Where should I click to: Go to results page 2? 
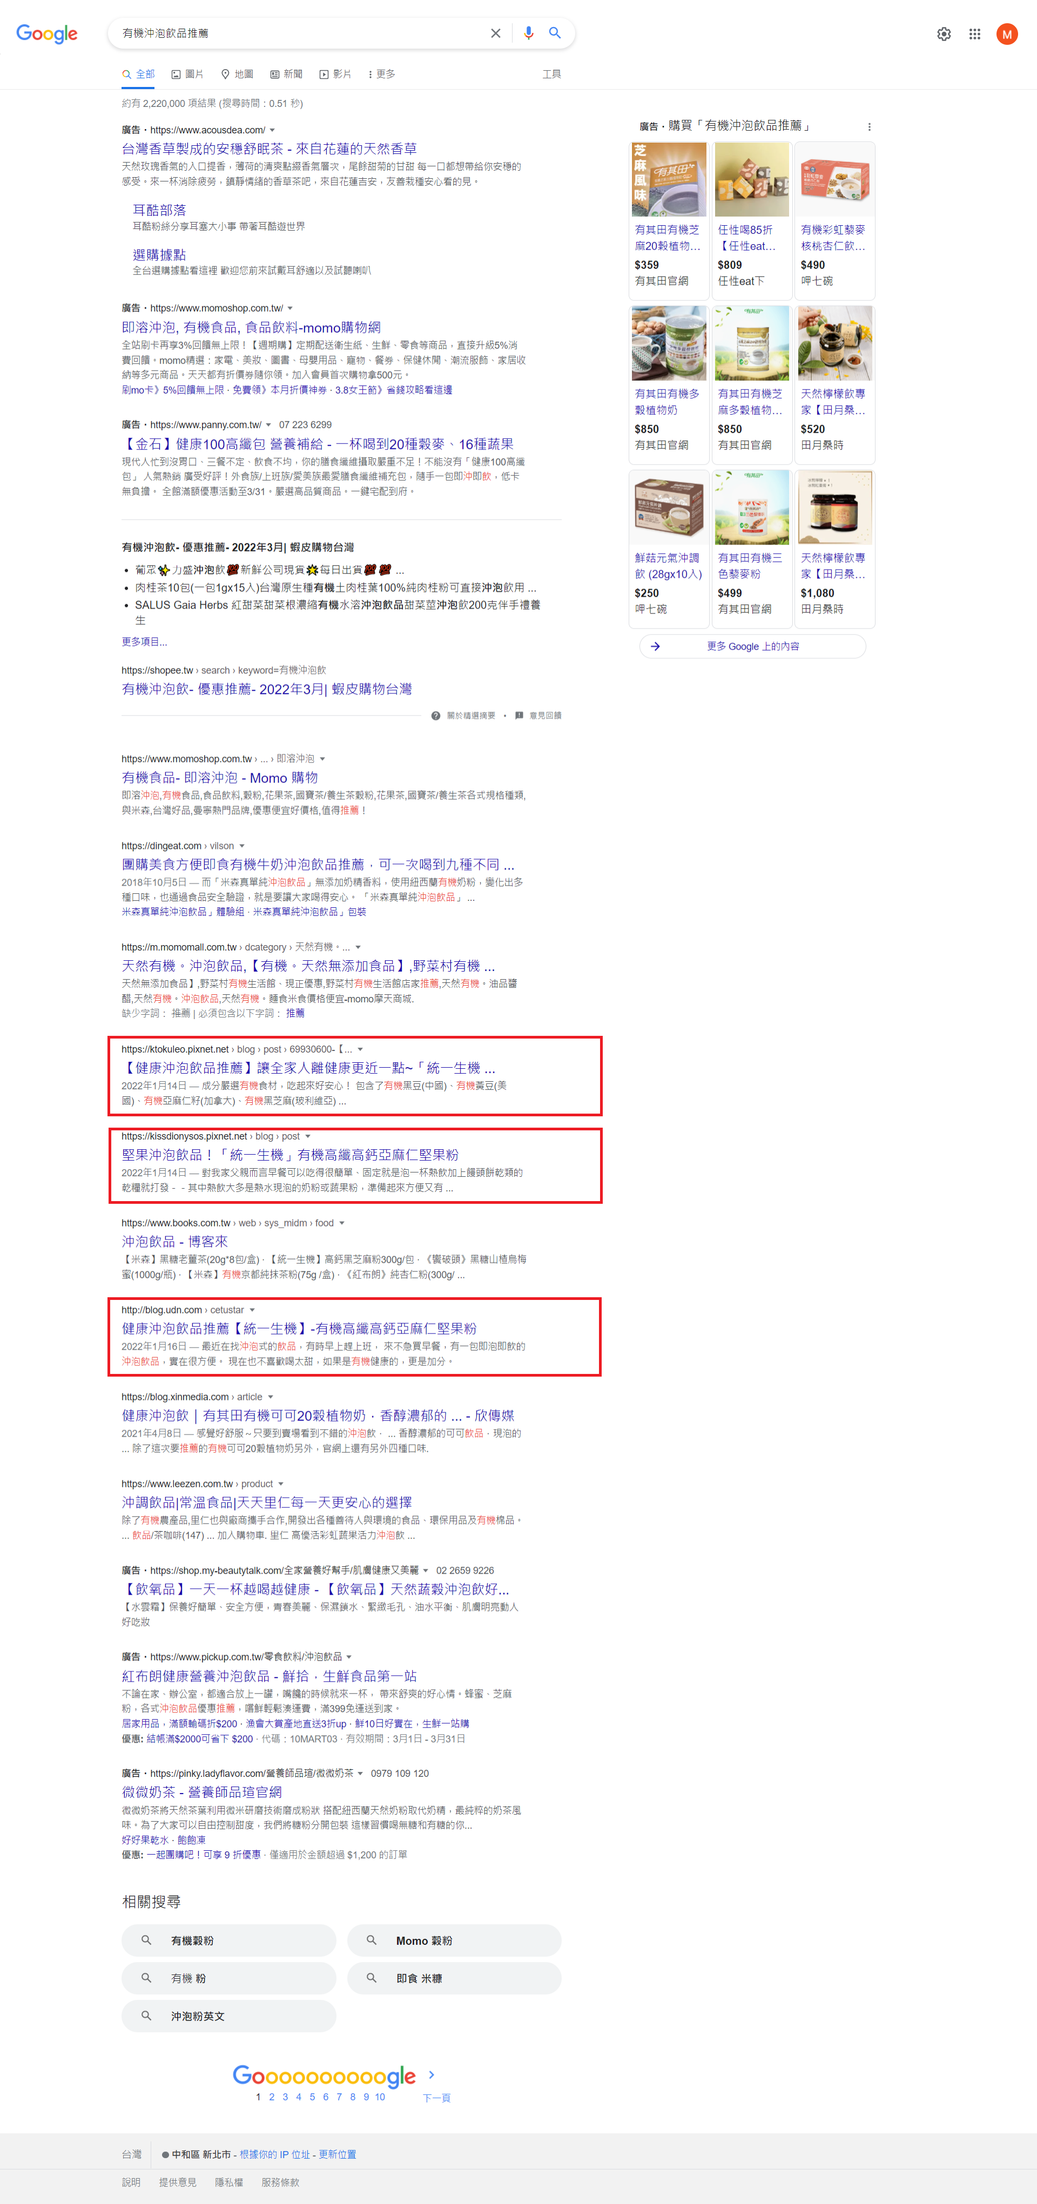[272, 2097]
